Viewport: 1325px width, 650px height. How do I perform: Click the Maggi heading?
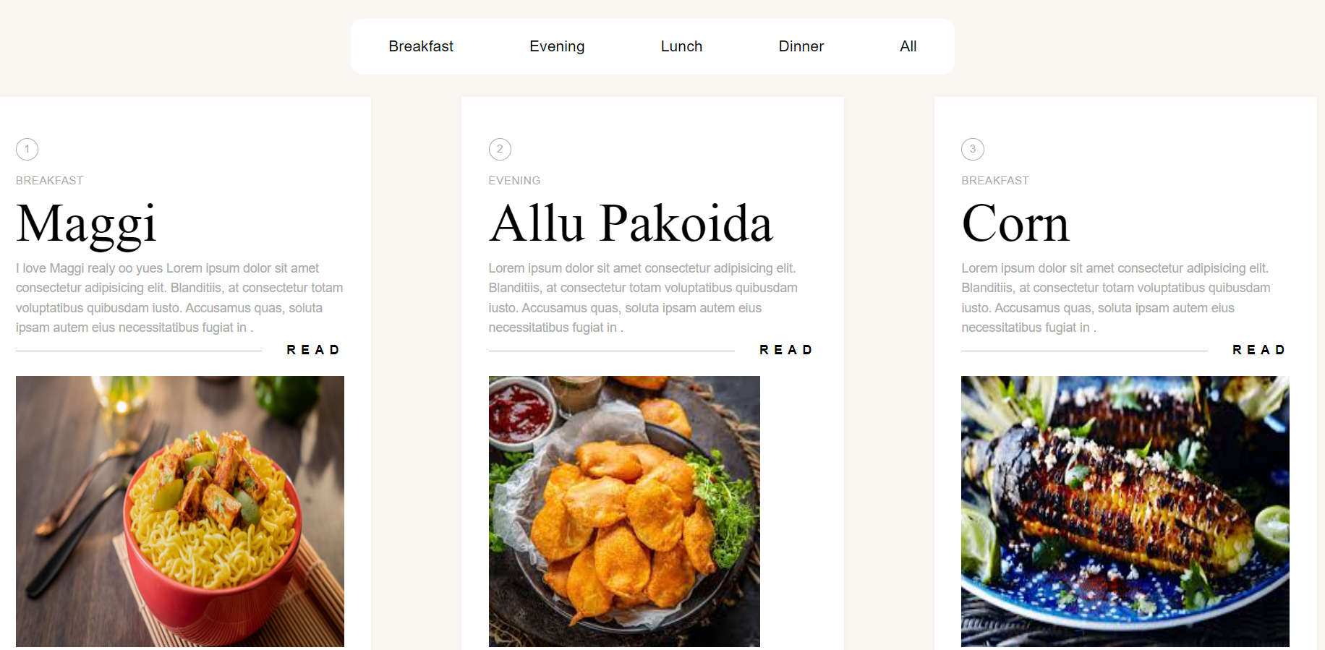pyautogui.click(x=86, y=225)
